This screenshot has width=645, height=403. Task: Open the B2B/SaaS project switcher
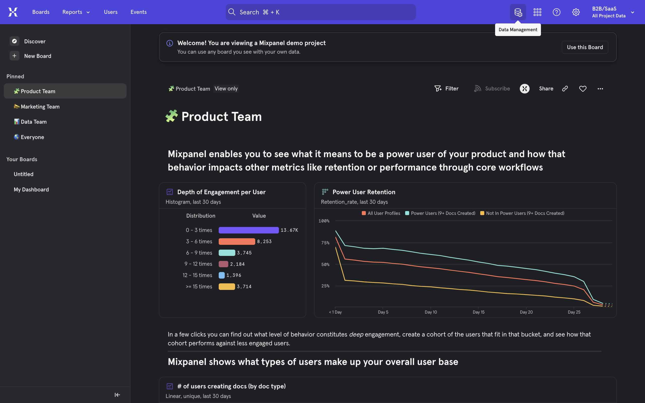613,12
